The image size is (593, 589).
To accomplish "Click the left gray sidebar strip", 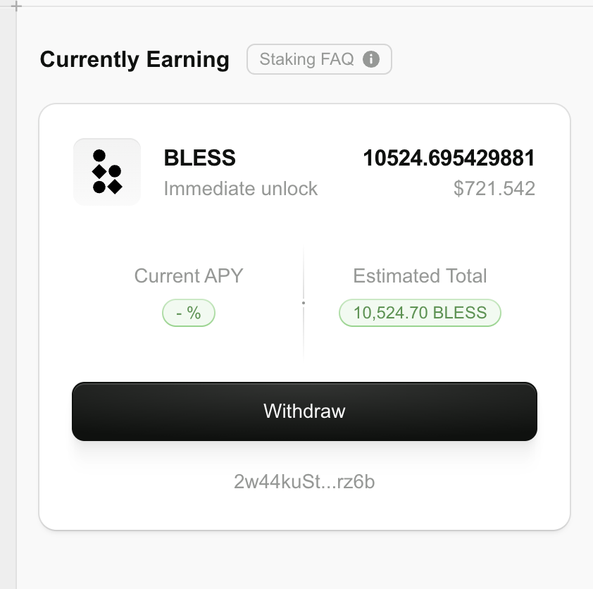I will tap(8, 296).
